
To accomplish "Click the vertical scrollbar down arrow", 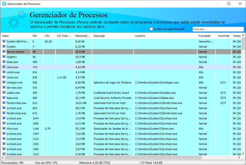I will pyautogui.click(x=243, y=154).
